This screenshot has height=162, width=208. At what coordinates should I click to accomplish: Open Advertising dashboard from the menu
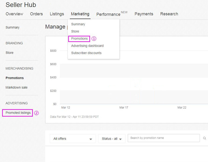87,46
